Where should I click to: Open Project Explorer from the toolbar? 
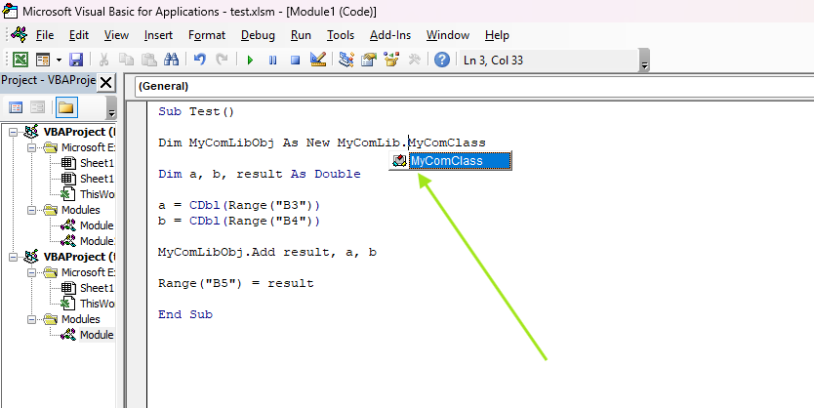point(346,60)
